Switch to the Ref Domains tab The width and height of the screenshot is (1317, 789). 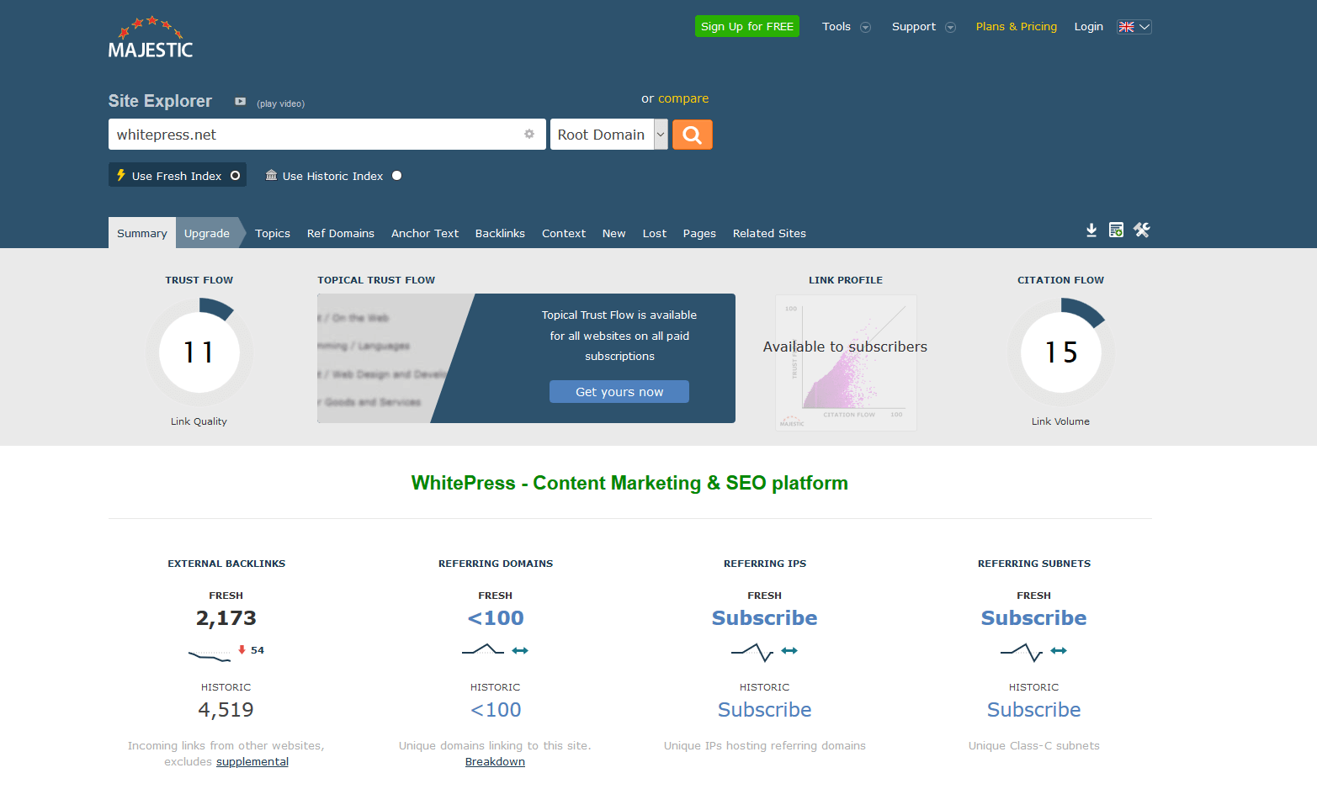pos(341,234)
